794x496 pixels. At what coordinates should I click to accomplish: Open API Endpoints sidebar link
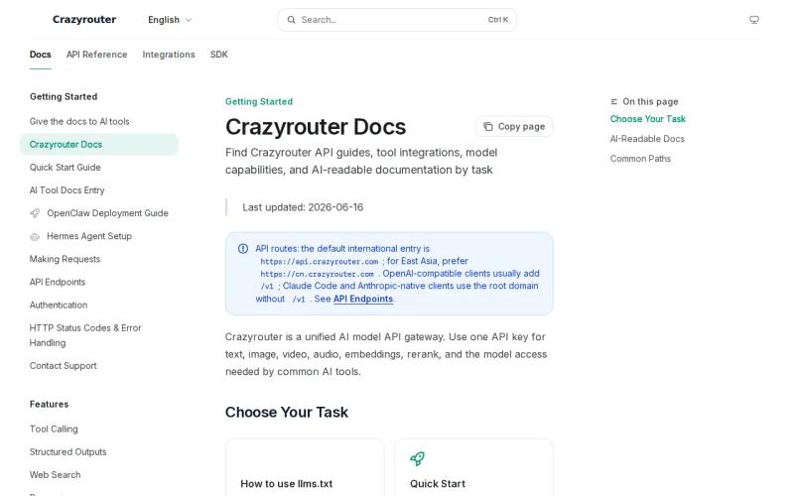pos(99,282)
